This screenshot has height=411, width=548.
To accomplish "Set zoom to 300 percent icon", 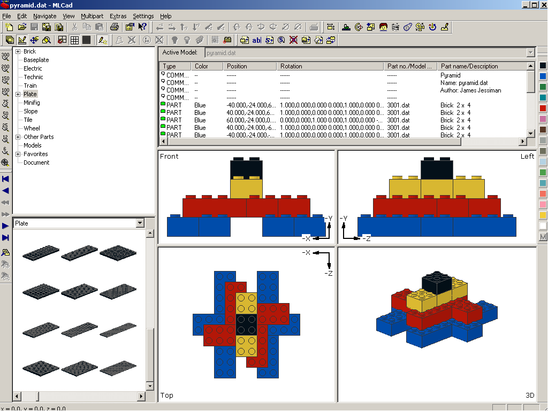I will 5,56.
